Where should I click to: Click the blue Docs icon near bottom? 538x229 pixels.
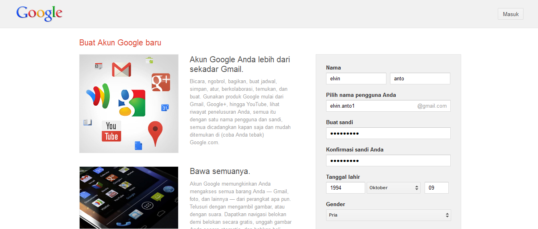point(138,146)
